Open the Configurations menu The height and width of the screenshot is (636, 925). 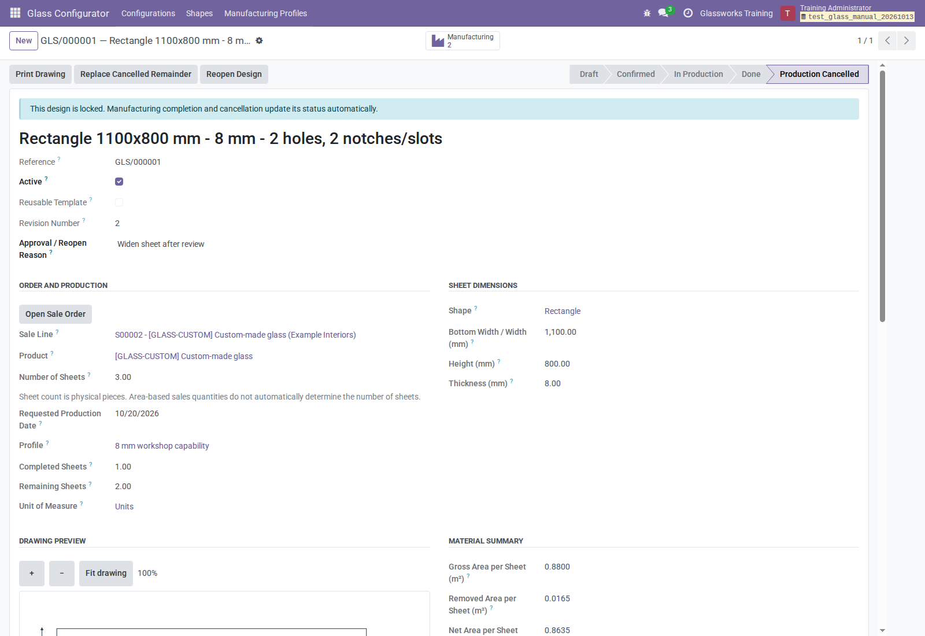[x=148, y=13]
